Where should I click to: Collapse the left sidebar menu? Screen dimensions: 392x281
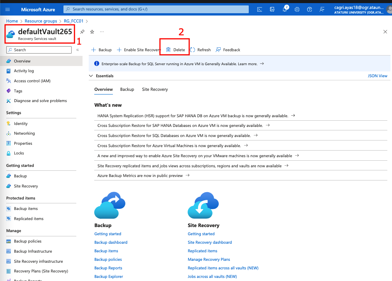pos(77,50)
